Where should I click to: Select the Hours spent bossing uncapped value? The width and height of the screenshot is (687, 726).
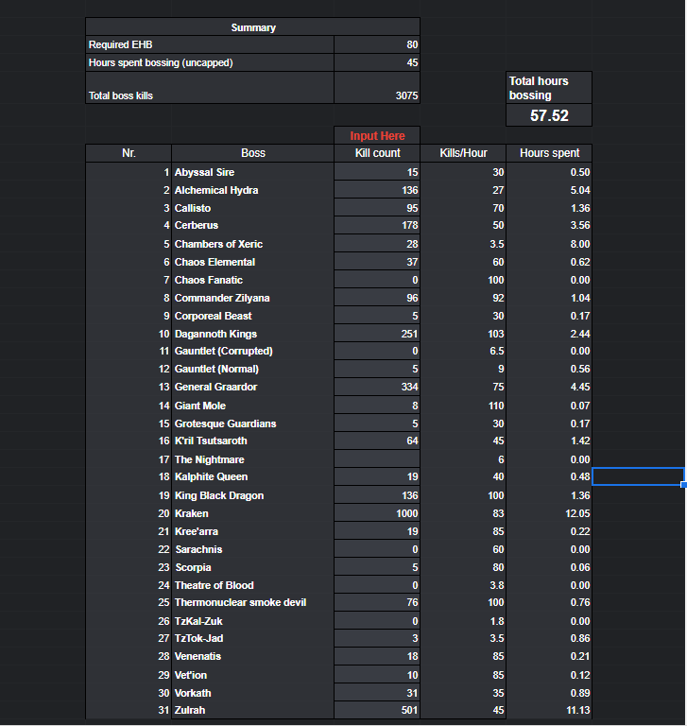tap(377, 62)
